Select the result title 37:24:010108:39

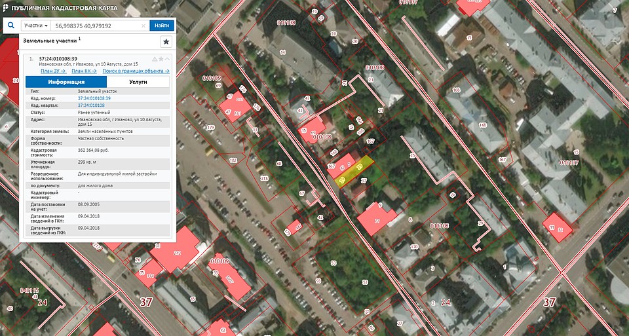[58, 59]
